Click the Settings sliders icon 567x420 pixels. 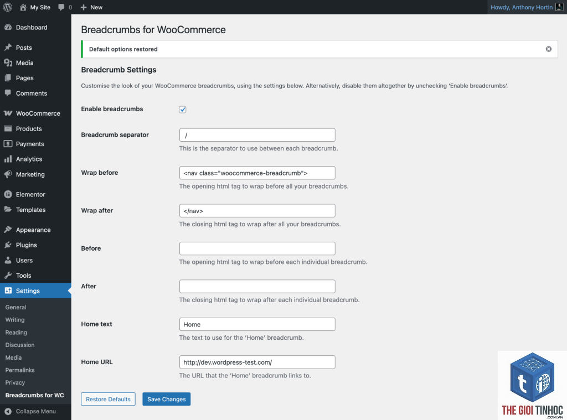pos(8,291)
